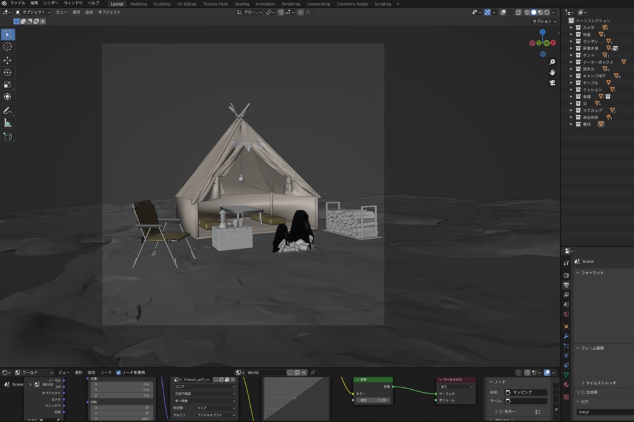The width and height of the screenshot is (634, 422).
Task: Open the Object Data green triangle tab
Action: coord(566,375)
